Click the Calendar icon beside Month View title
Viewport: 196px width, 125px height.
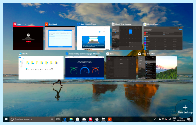[113, 24]
